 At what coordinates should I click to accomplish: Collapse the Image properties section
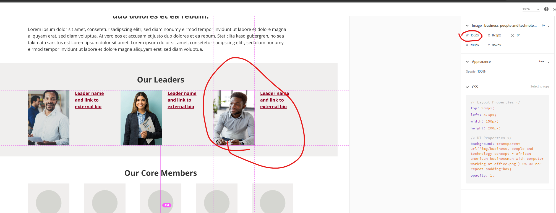[467, 26]
